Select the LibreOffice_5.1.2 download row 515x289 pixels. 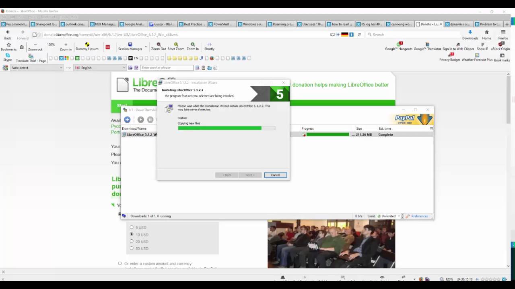click(x=277, y=134)
